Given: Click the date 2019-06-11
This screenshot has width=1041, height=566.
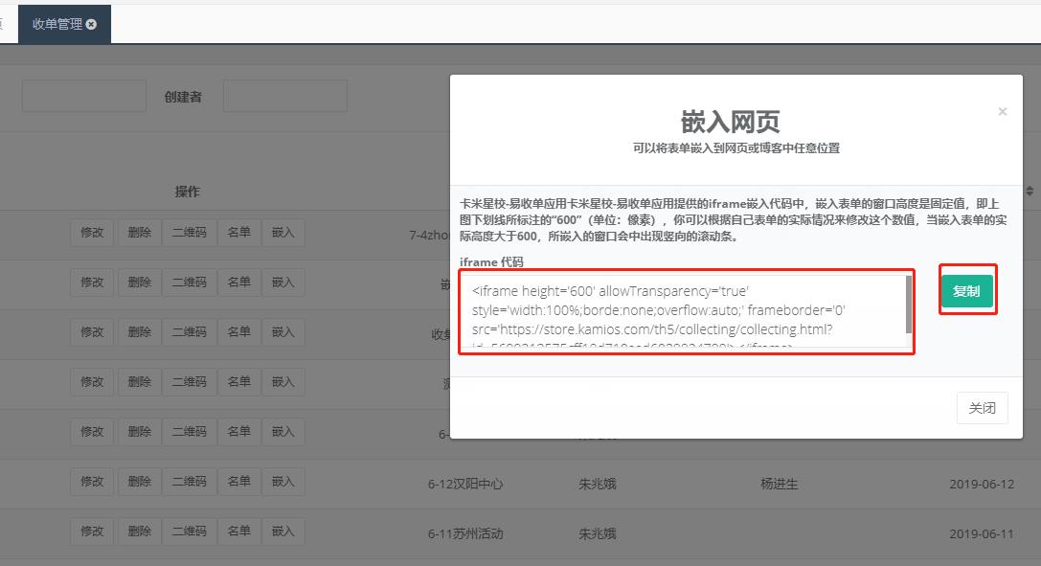Looking at the screenshot, I should 982,534.
